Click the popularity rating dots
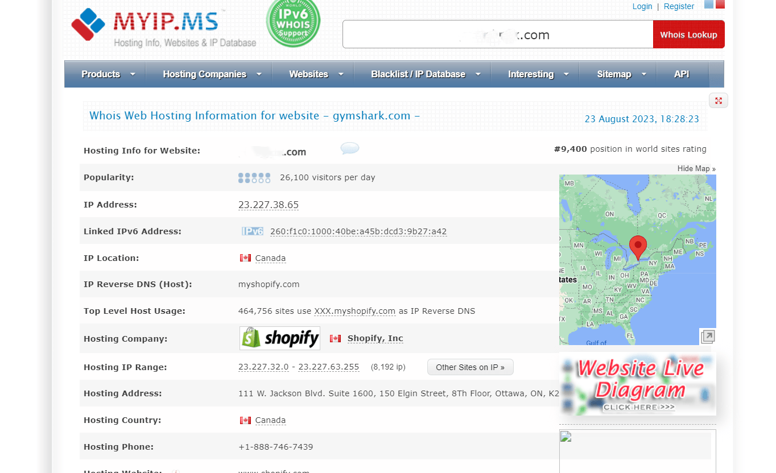The height and width of the screenshot is (473, 776). point(254,178)
